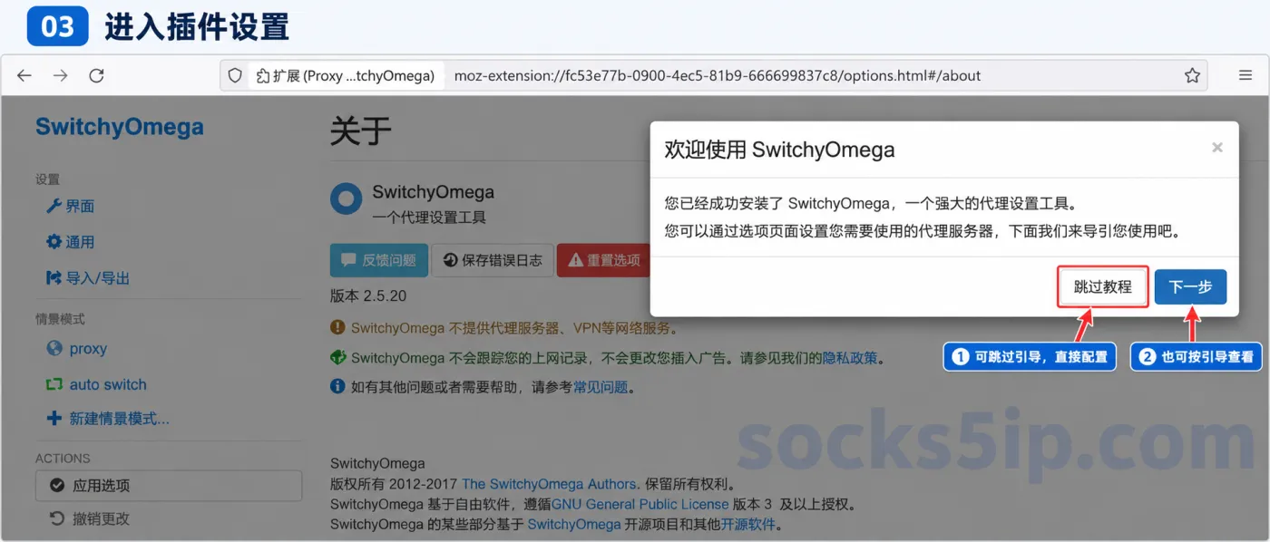The image size is (1270, 542).
Task: Click the 保存错误日志 button
Action: click(493, 260)
